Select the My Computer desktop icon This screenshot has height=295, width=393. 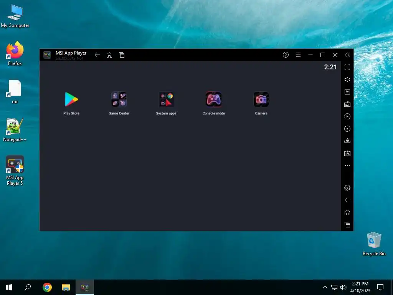(x=15, y=16)
